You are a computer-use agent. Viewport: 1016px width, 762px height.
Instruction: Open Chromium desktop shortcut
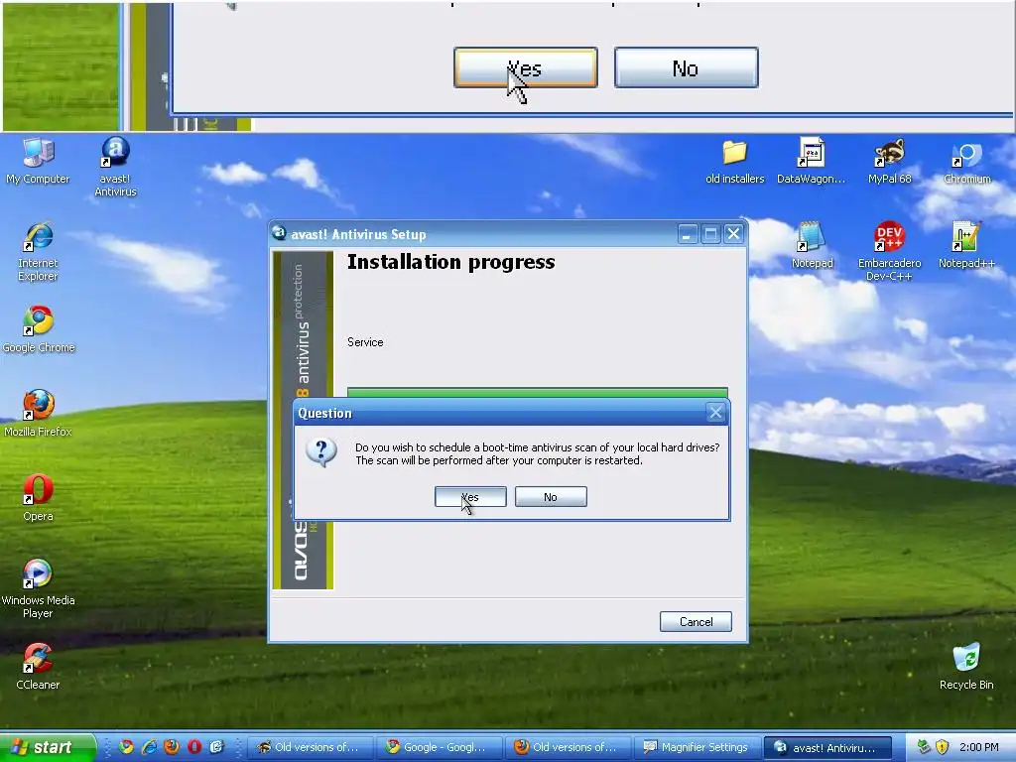pyautogui.click(x=966, y=161)
